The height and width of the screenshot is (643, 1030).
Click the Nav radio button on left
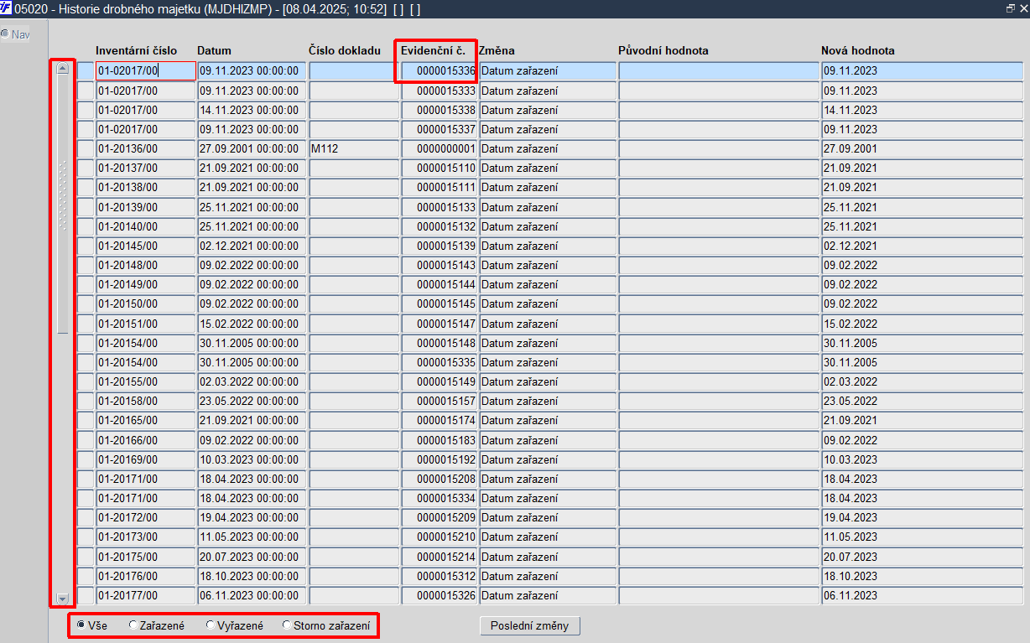coord(4,34)
